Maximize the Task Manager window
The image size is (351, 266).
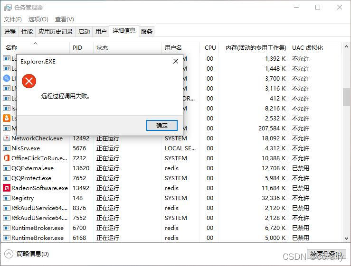(x=318, y=8)
